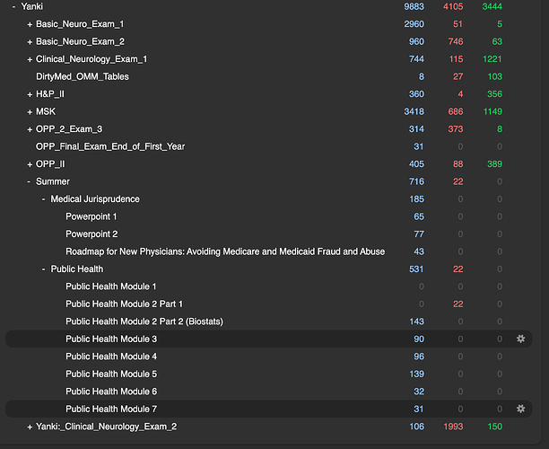Open the DirtyMed_OMM_Tables deck
Viewport: 549px width, 449px height.
[x=83, y=76]
